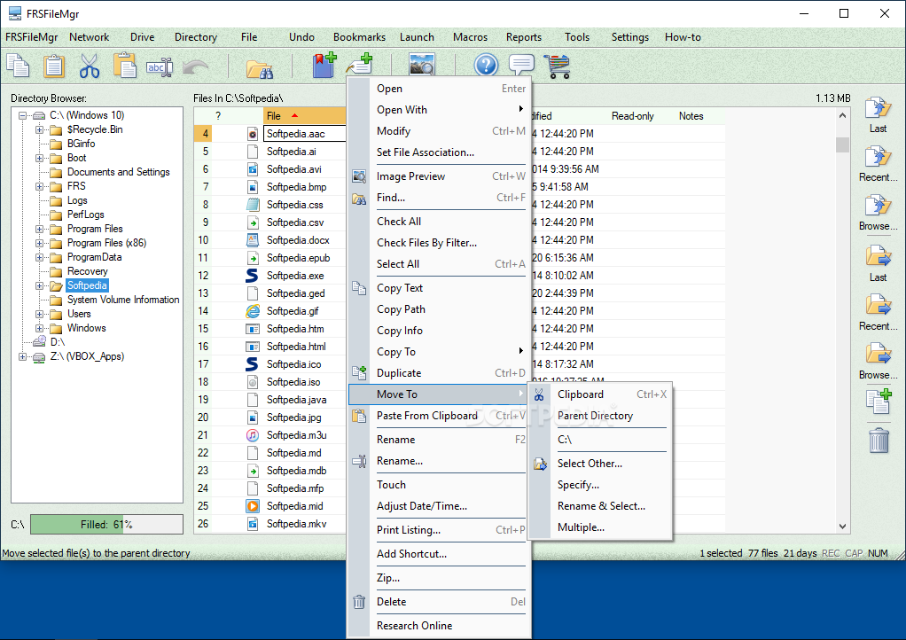Click the Add Shortcut toolbar icon
Viewport: 906px width, 640px height.
360,64
